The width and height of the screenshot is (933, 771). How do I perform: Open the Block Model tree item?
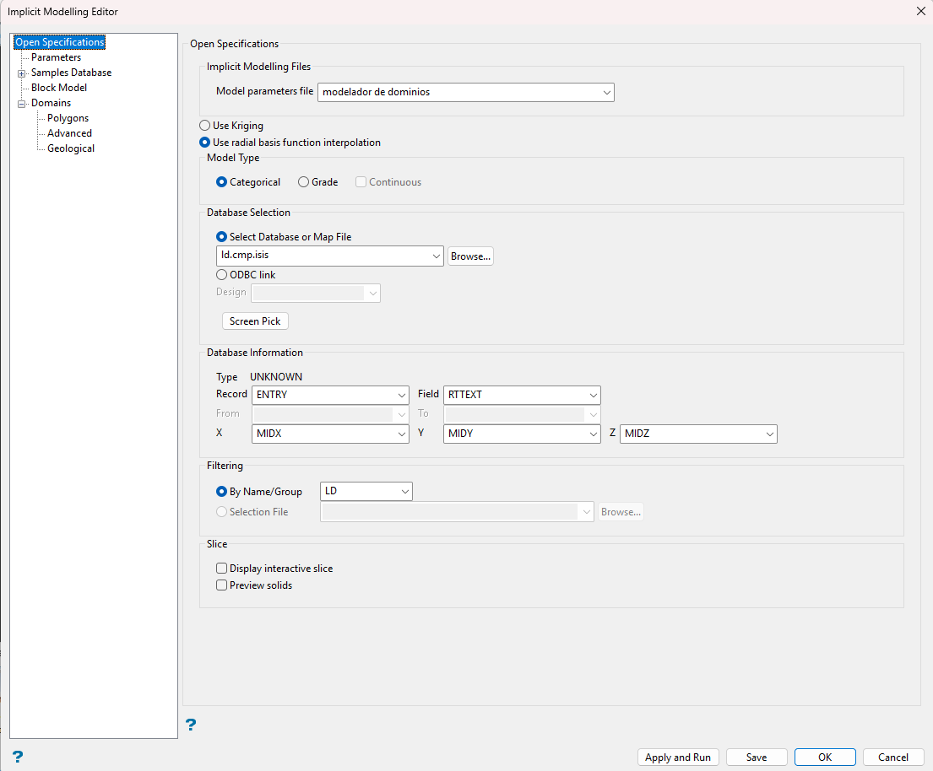(x=59, y=88)
